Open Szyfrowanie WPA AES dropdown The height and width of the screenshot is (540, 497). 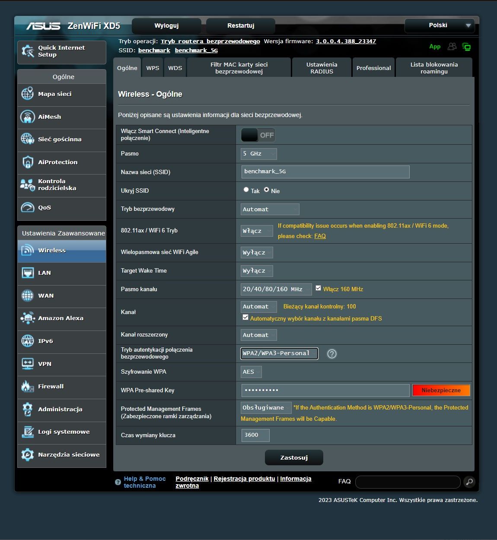251,372
